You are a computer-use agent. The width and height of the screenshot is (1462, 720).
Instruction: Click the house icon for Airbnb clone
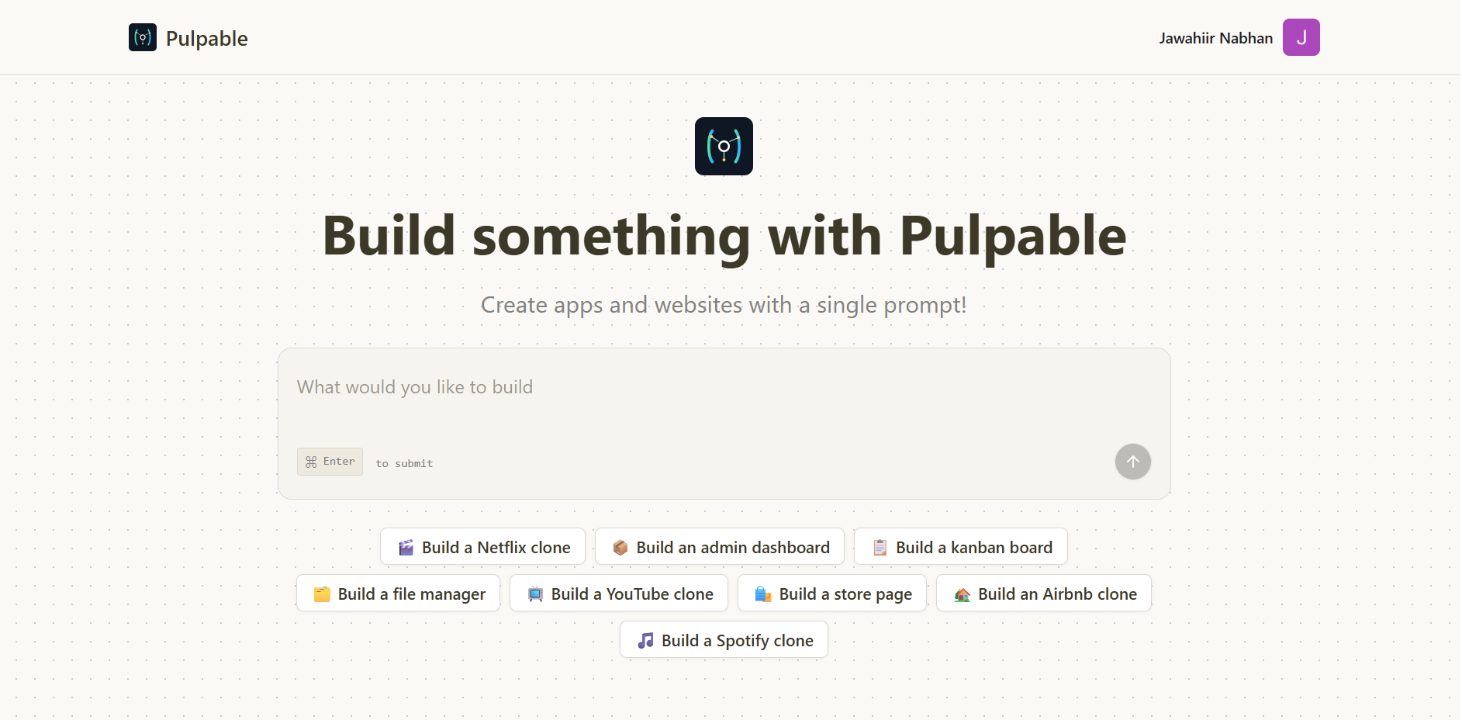tap(963, 594)
